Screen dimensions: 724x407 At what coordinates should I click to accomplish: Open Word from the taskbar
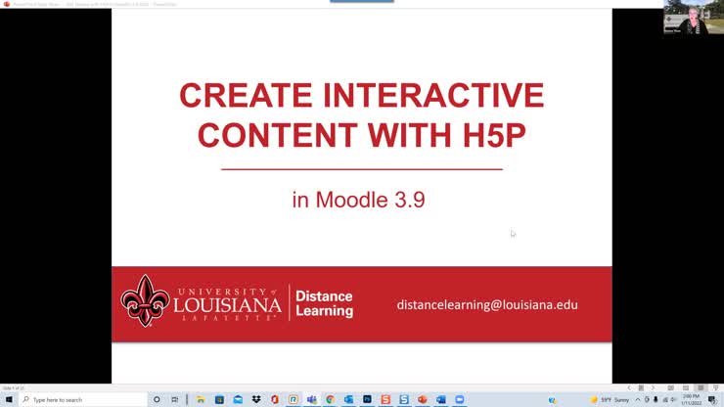pyautogui.click(x=441, y=399)
